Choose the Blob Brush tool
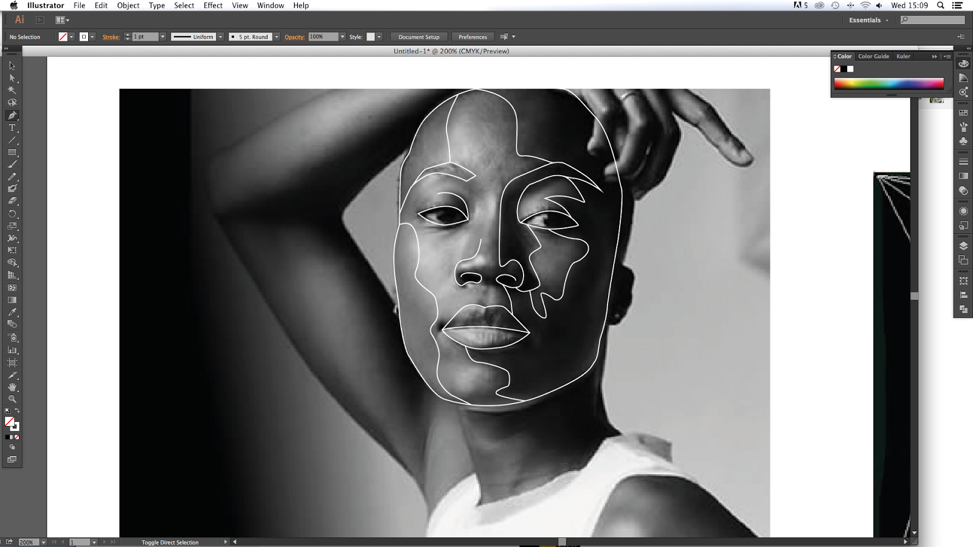 tap(12, 188)
